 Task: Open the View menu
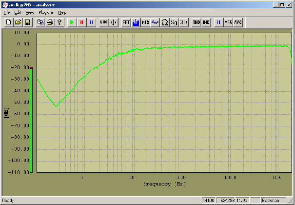click(x=30, y=11)
